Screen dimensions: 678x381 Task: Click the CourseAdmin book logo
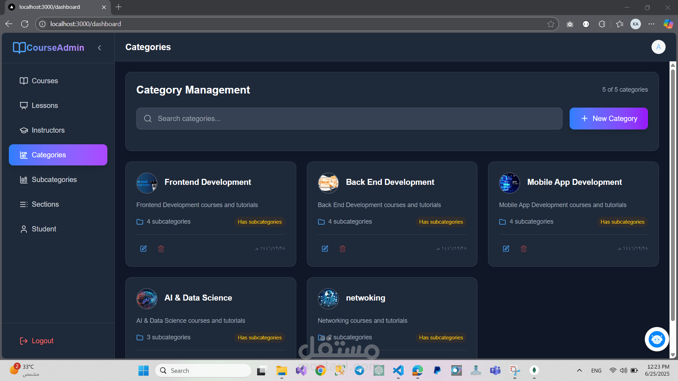click(19, 48)
